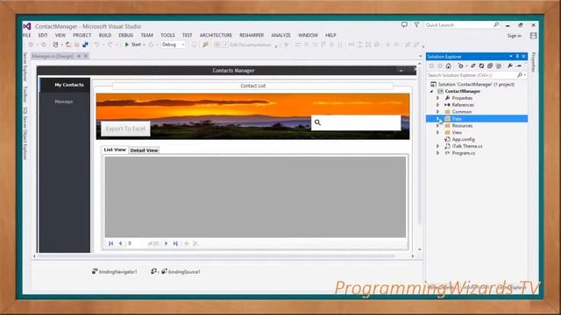Screen dimensions: 561x315
Task: Open the BUILD menu
Action: (105, 35)
